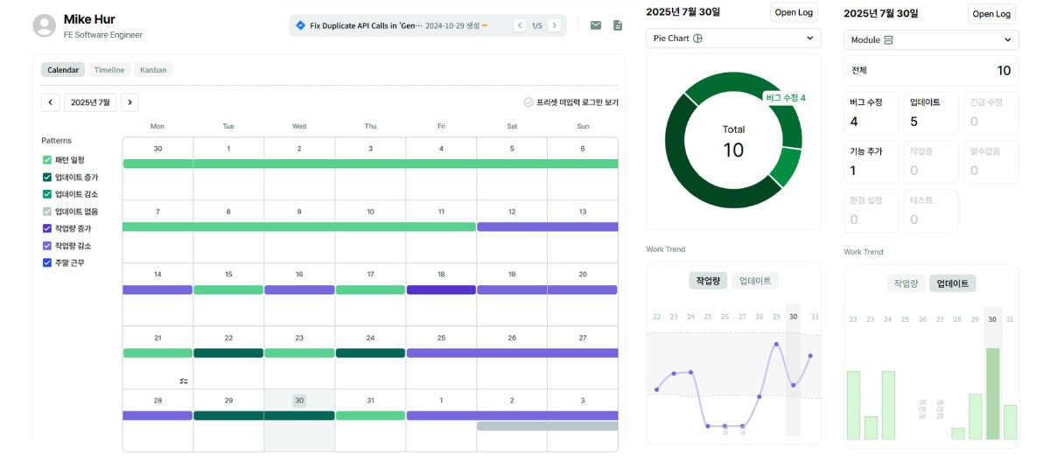The image size is (1043, 462).
Task: Expand the Pie Chart dropdown
Action: pos(733,38)
